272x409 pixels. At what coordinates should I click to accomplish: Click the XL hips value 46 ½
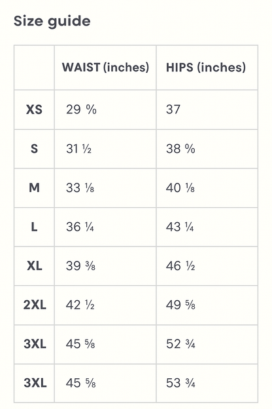(180, 266)
